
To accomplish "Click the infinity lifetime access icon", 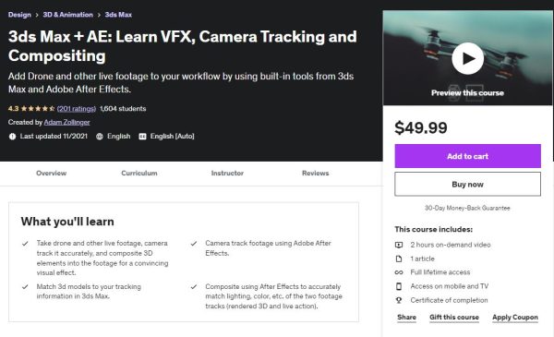I will click(399, 272).
